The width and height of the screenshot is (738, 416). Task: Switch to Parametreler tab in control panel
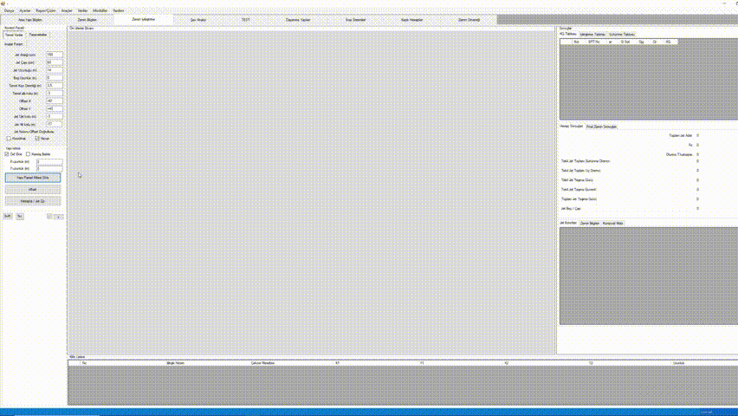pos(38,35)
